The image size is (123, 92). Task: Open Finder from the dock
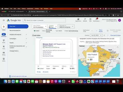tap(5, 82)
